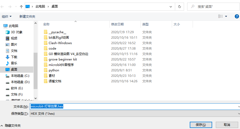Sort by 大小 column header

(x=177, y=24)
